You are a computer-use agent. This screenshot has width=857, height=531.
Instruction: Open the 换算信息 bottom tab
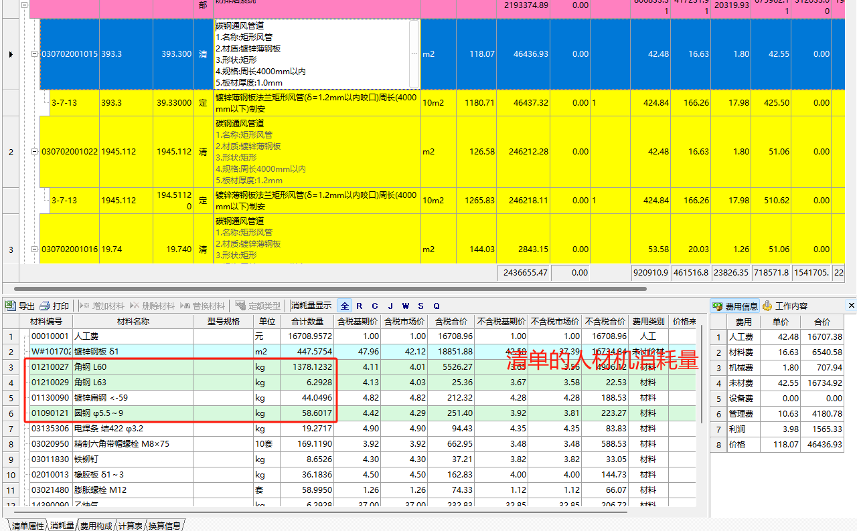pyautogui.click(x=165, y=526)
